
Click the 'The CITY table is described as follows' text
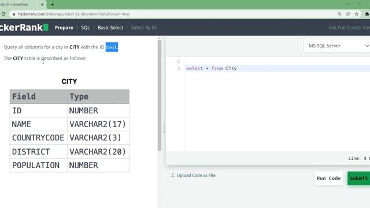[x=45, y=58]
